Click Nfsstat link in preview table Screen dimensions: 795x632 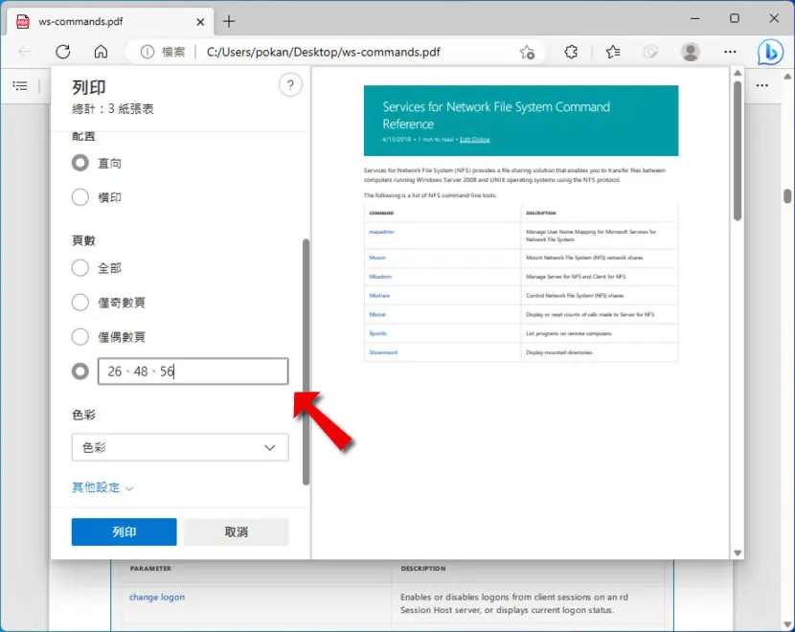(377, 314)
